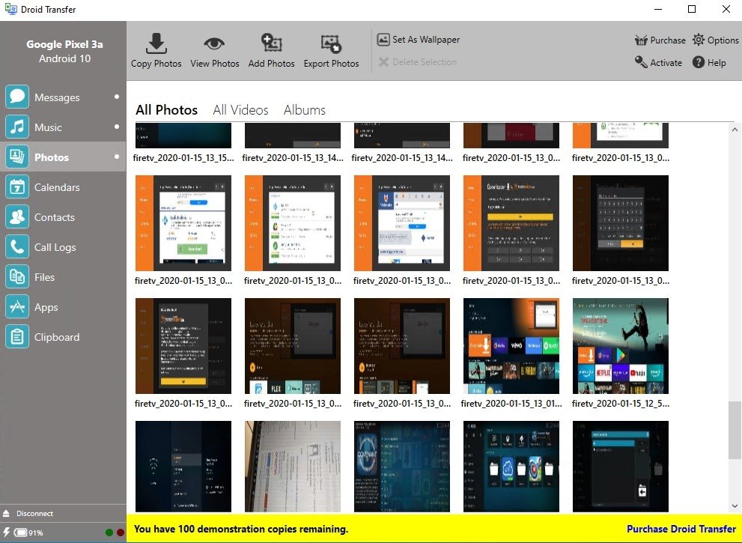Click the scrollbar down arrow in photo grid
Viewport: 742px width, 543px height.
pos(735,506)
